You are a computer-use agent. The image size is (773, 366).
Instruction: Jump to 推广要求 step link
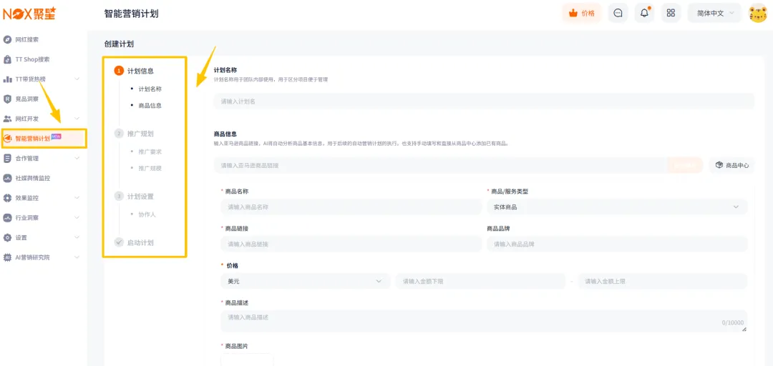(150, 152)
